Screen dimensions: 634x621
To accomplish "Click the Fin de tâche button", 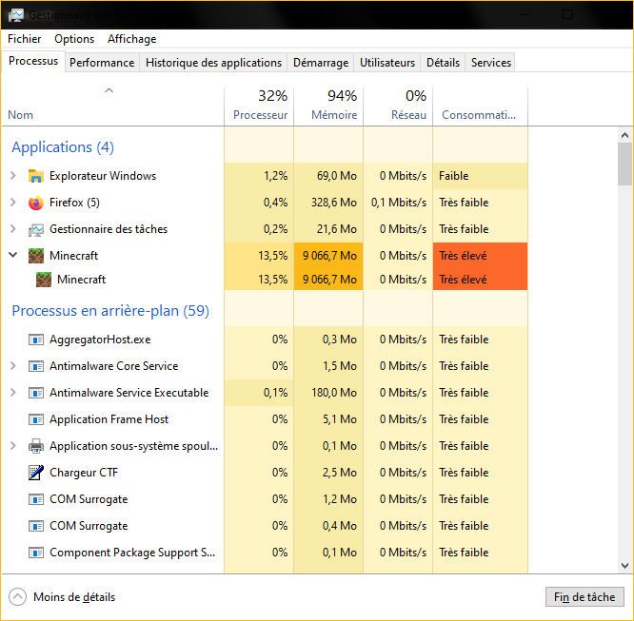I will [x=584, y=597].
